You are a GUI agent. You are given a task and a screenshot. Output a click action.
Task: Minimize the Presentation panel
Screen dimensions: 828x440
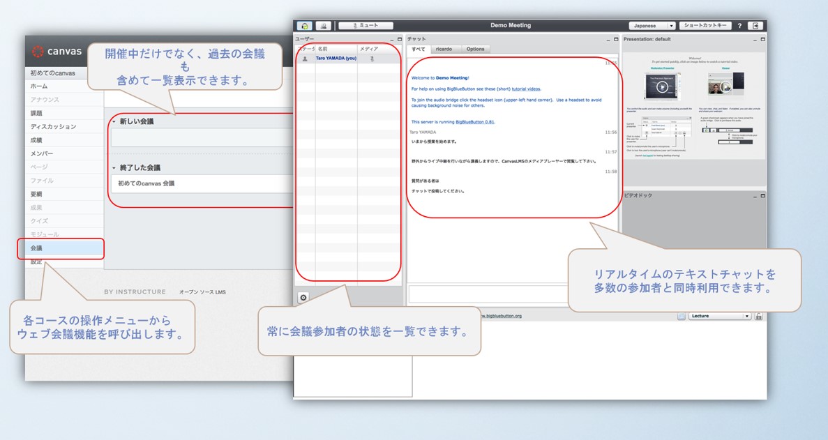point(755,40)
